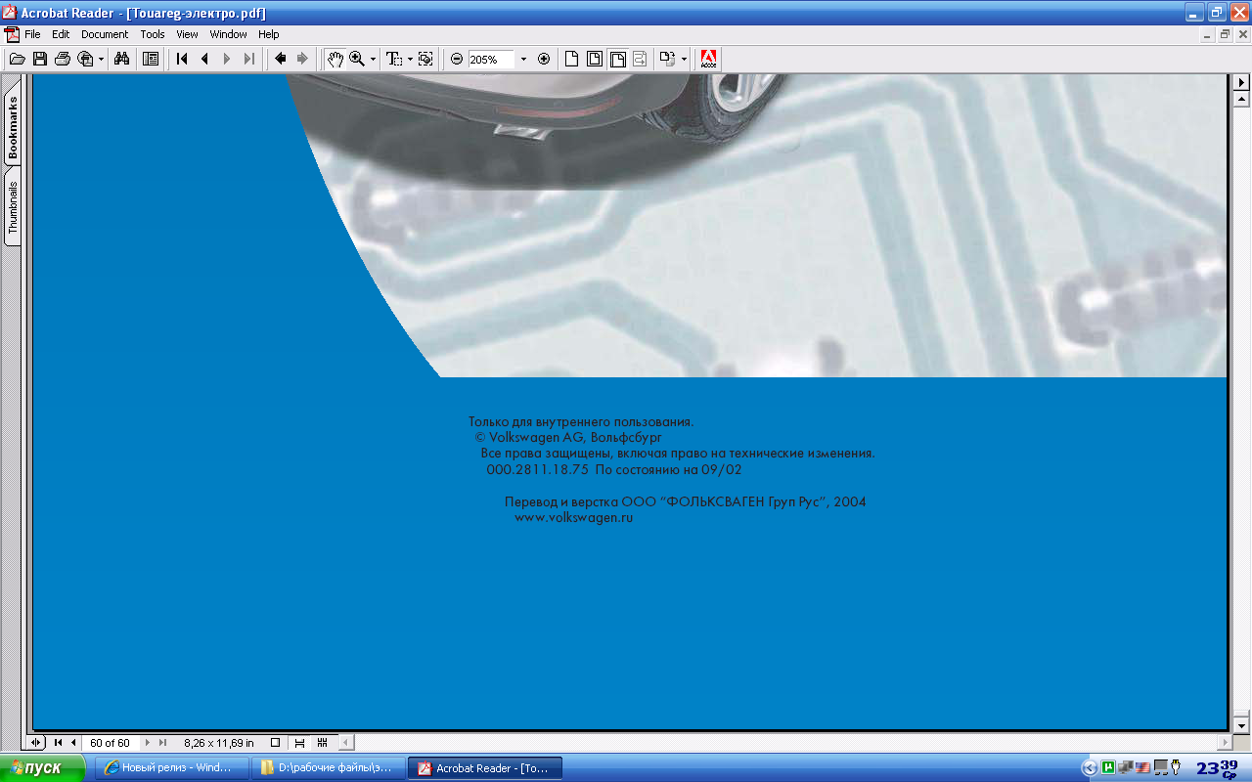Open the File menu
Screen dimensions: 1252x782
point(32,34)
